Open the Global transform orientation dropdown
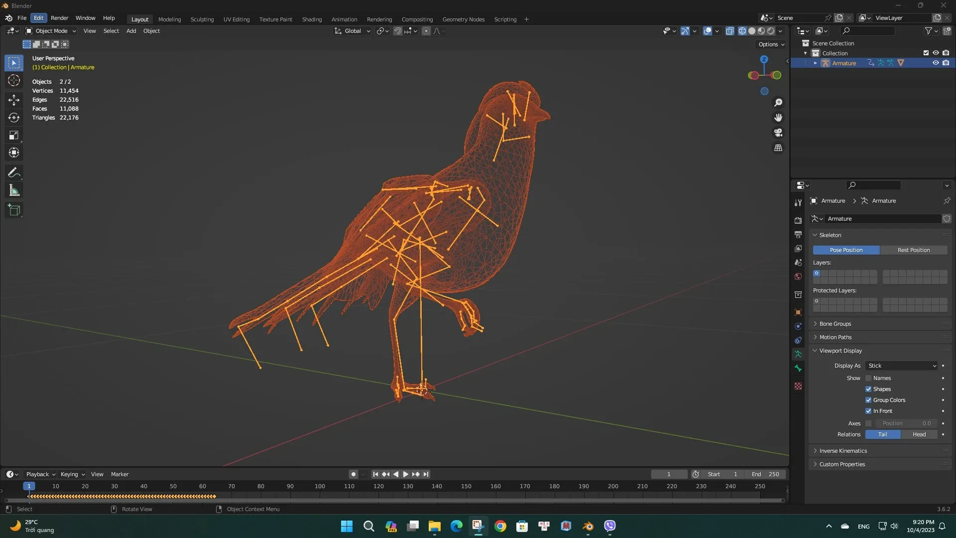 tap(352, 31)
